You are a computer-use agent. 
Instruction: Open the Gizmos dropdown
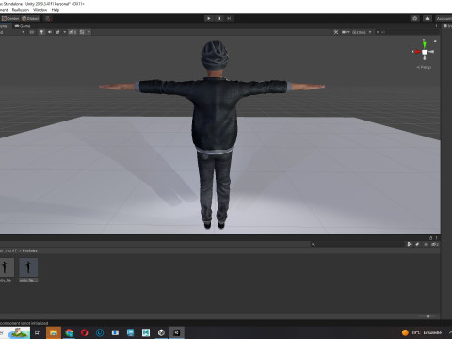362,32
